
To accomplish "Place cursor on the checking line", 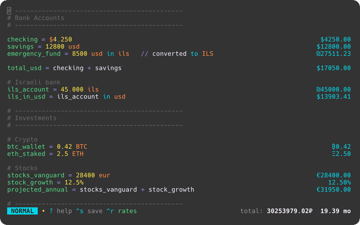I will 40,40.
